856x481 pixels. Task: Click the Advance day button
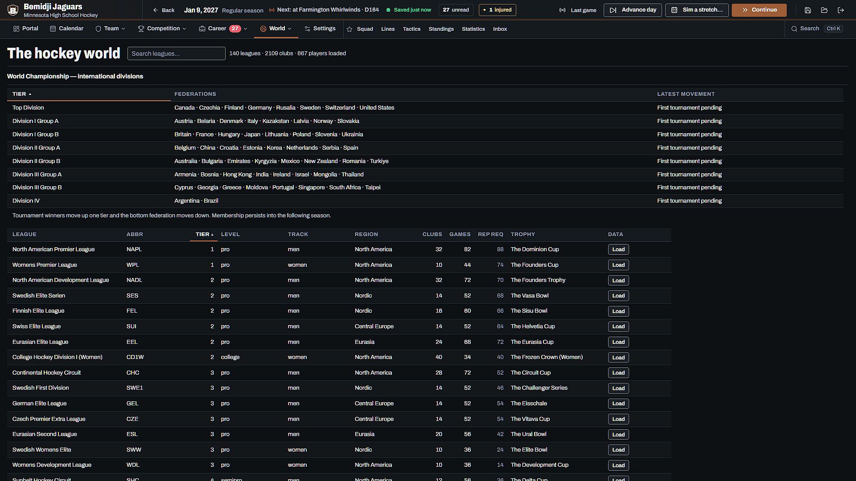(x=633, y=10)
